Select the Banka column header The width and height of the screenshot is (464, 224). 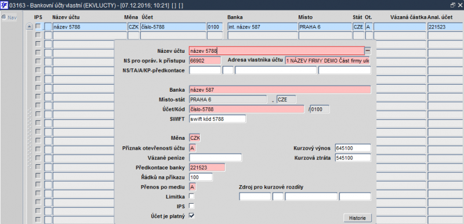point(235,17)
